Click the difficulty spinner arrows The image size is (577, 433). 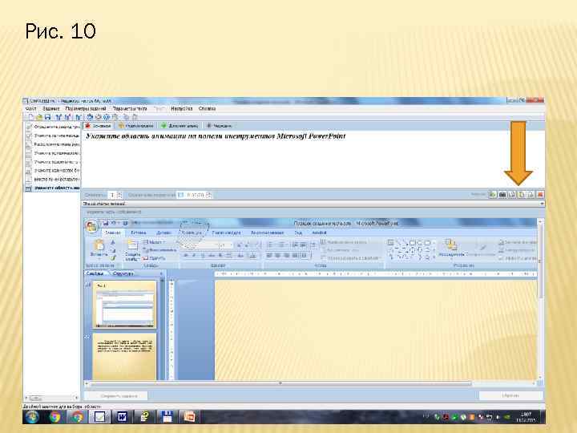tap(119, 195)
